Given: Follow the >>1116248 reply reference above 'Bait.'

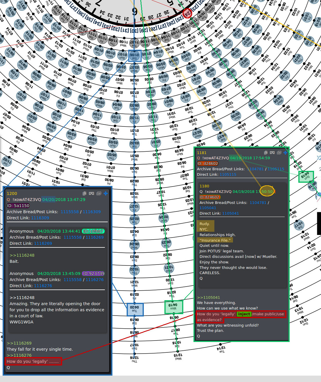Looking at the screenshot, I should (x=22, y=255).
